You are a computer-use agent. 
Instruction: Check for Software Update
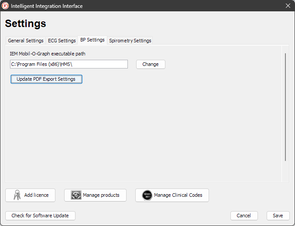click(40, 216)
